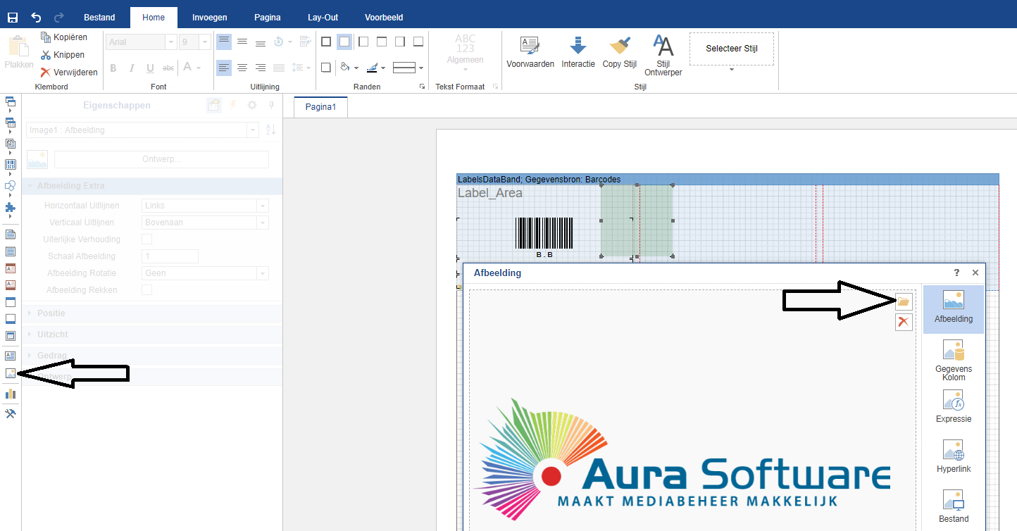Remove image with red X icon
The height and width of the screenshot is (531, 1017).
[904, 323]
